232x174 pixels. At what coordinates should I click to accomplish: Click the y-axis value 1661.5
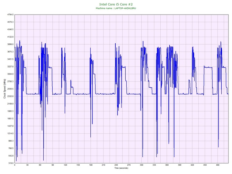click(x=10, y=119)
